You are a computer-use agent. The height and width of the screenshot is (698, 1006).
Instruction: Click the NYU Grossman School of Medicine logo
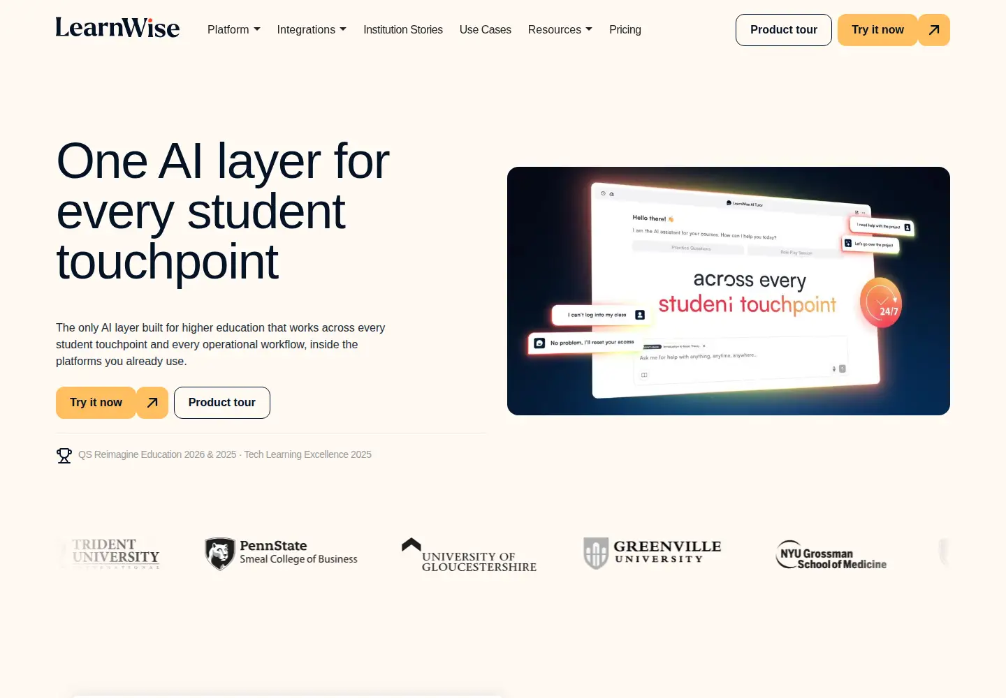831,555
